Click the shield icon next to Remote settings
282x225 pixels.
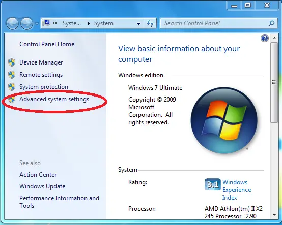click(x=12, y=75)
